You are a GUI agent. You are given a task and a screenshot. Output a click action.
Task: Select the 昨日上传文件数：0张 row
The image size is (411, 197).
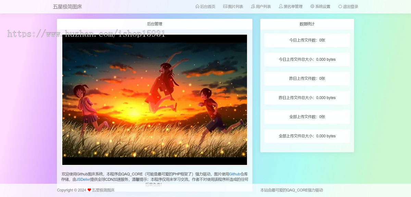[x=307, y=78]
